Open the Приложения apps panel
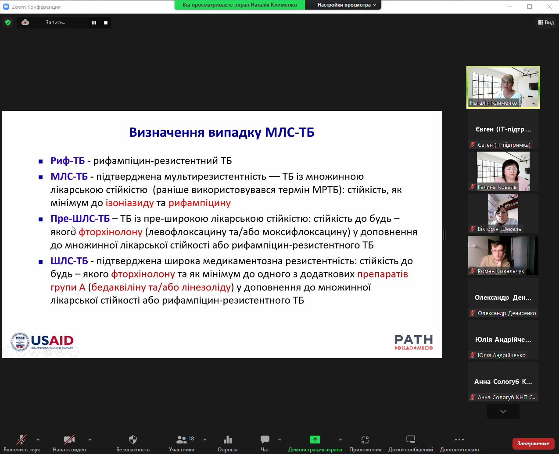The image size is (559, 454). [365, 443]
